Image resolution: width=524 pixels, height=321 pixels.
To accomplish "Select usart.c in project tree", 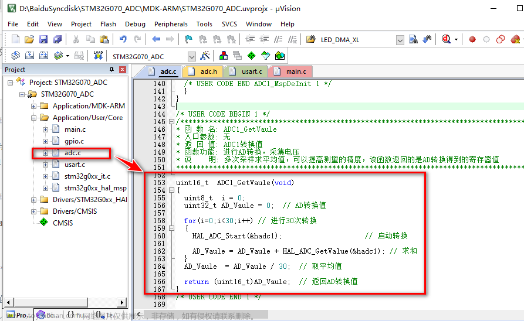I will coord(75,165).
